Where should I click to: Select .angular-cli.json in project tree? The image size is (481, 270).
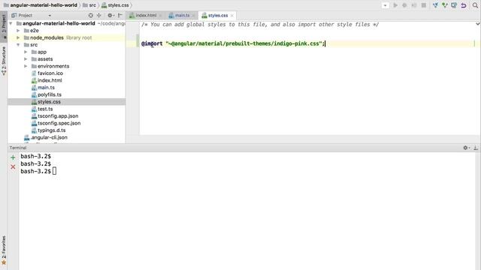pos(49,137)
